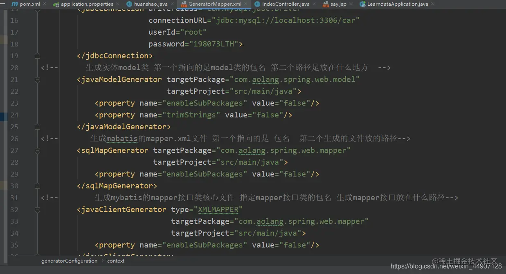This screenshot has height=274, width=506.
Task: Click the userId value "root"
Action: point(193,32)
